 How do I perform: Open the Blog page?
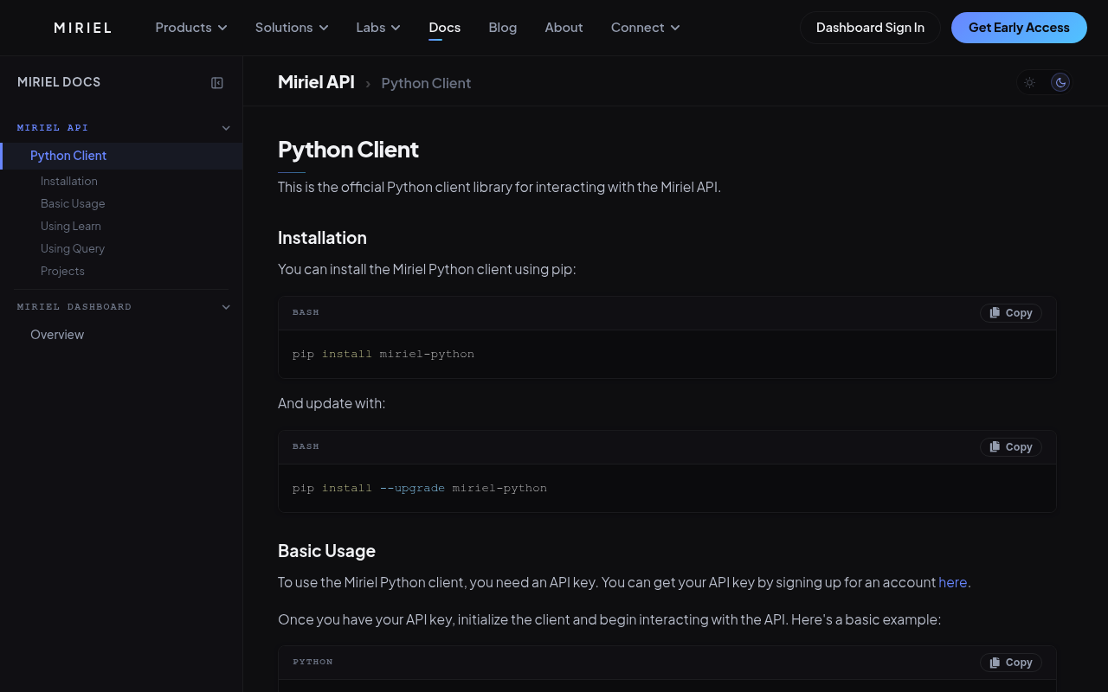coord(503,28)
